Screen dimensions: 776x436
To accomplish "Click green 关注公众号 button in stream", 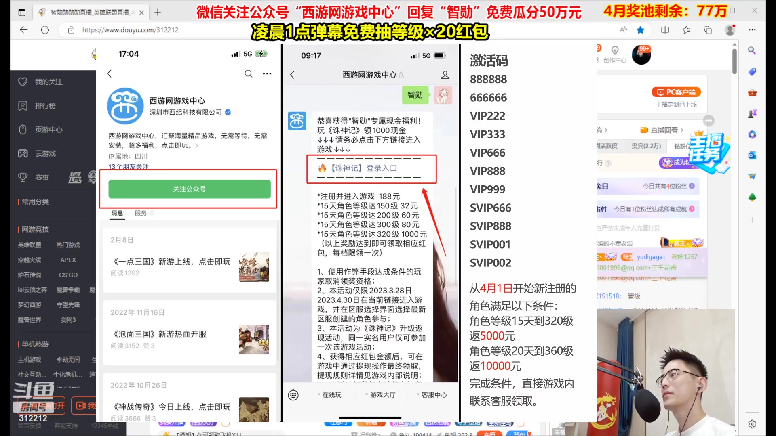I will tap(190, 189).
